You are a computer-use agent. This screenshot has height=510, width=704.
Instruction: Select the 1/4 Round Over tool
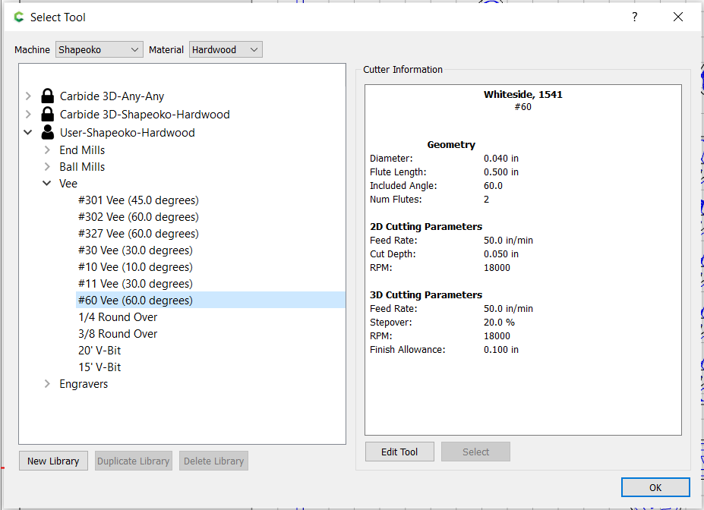[118, 317]
